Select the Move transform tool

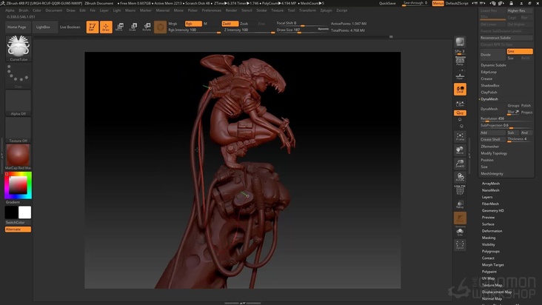click(x=120, y=27)
